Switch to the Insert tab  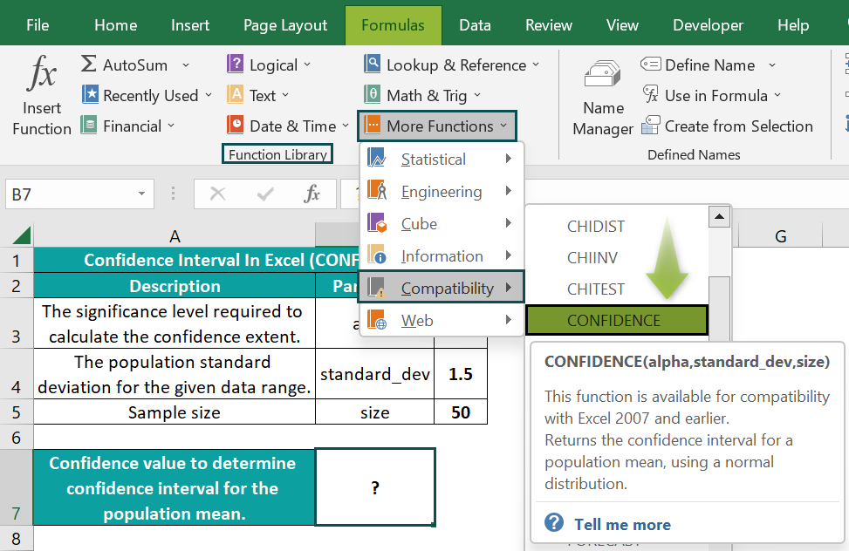pyautogui.click(x=190, y=25)
